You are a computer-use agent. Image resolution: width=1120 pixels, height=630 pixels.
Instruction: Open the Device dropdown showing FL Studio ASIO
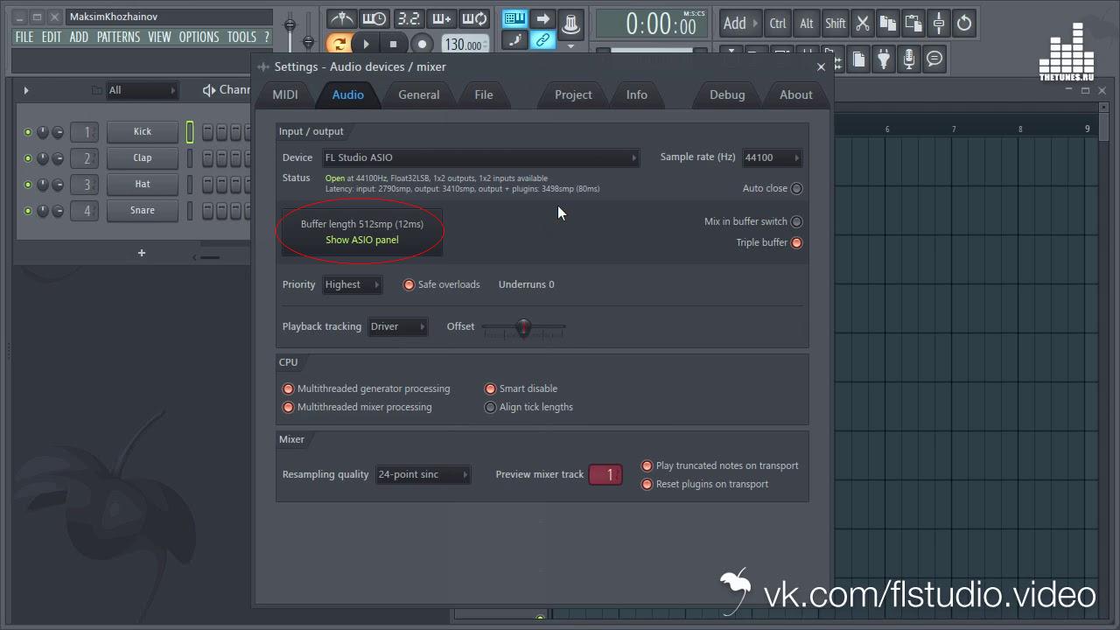tap(480, 157)
